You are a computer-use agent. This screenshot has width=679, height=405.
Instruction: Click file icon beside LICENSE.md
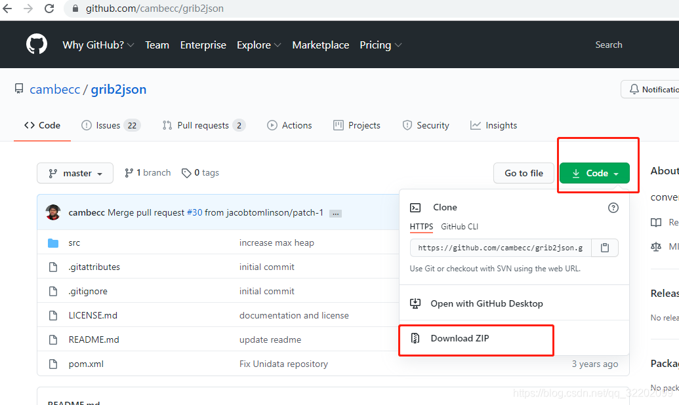[53, 315]
